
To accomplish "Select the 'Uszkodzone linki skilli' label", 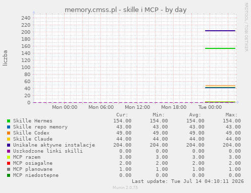I will click(x=48, y=151).
